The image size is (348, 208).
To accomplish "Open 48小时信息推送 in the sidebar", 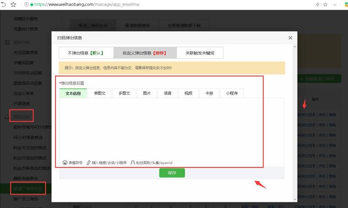I will coord(28,137).
